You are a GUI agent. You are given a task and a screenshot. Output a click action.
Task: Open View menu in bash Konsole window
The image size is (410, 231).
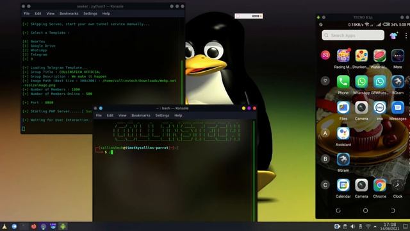pos(122,116)
